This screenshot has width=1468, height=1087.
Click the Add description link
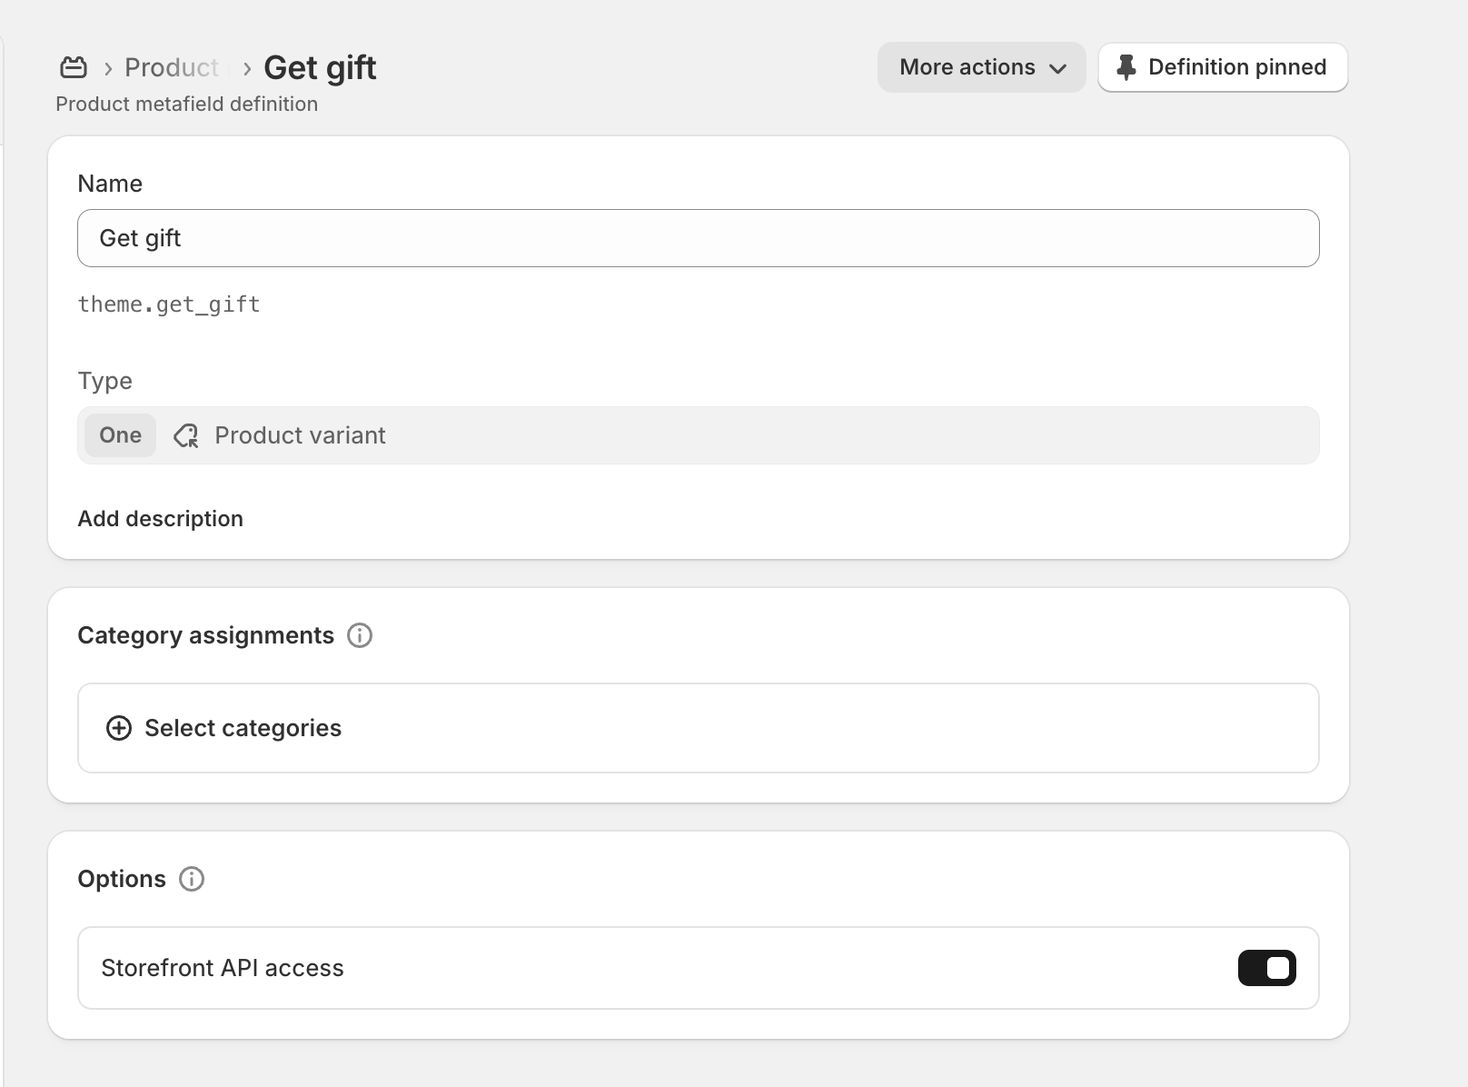tap(161, 519)
